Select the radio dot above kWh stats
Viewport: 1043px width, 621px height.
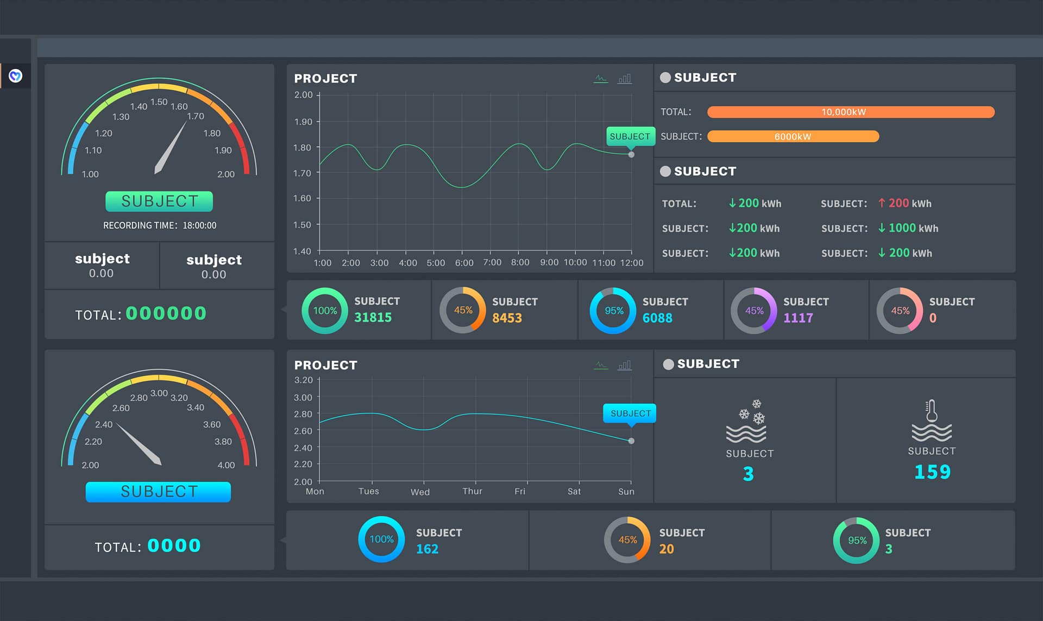tap(665, 171)
